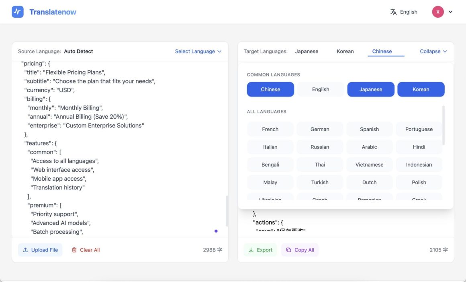The width and height of the screenshot is (466, 282).
Task: Open the user avatar labeled X
Action: tap(438, 12)
